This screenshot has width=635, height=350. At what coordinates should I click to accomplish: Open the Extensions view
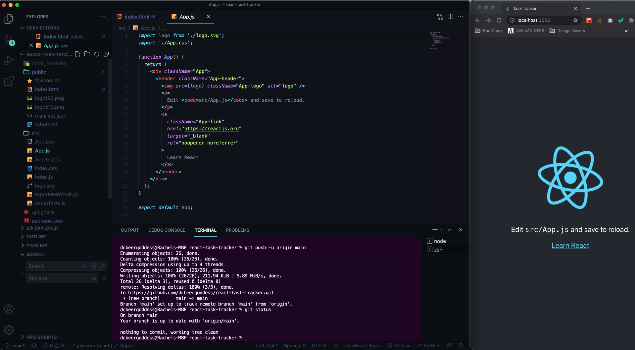tap(9, 81)
